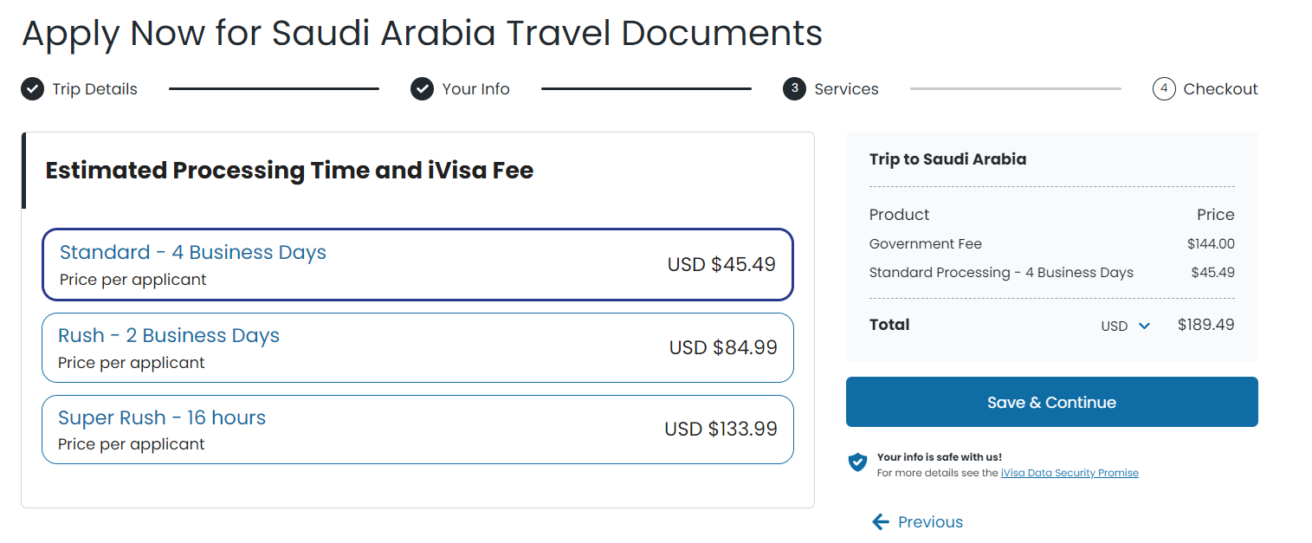Click the Checkout step number 4 circle
Screen dimensions: 1312x543
coord(1164,88)
